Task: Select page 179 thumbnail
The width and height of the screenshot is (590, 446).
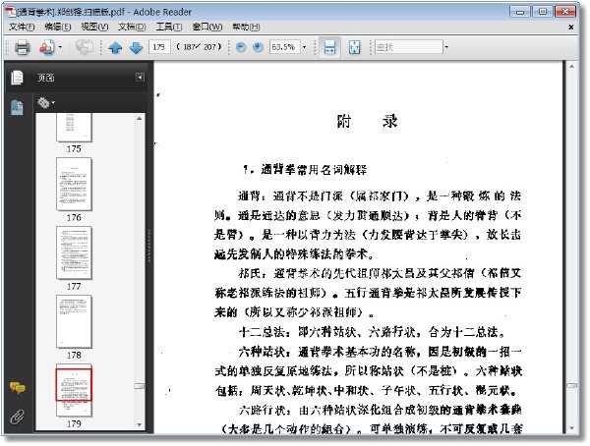Action: pos(74,390)
